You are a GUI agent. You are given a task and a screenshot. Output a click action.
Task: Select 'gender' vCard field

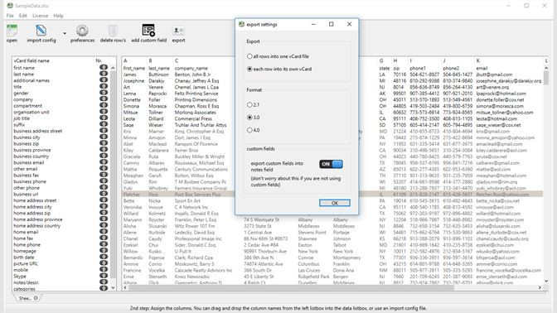coord(21,93)
